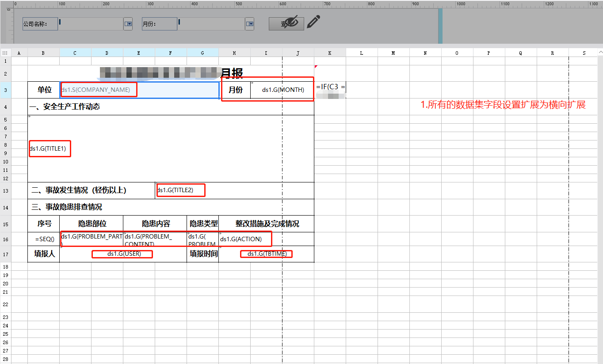This screenshot has height=364, width=603.
Task: Select column C header
Action: coord(75,53)
